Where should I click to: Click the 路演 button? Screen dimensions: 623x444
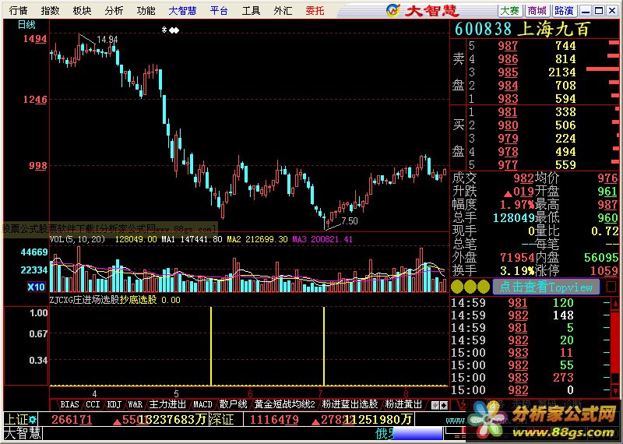[x=564, y=11]
